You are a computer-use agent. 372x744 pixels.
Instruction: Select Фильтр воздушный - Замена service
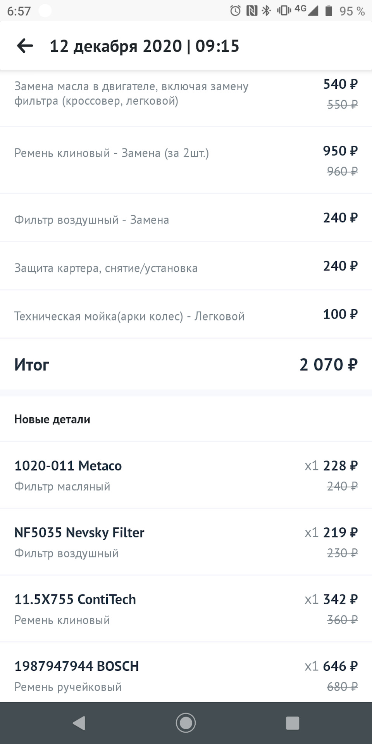pyautogui.click(x=186, y=218)
